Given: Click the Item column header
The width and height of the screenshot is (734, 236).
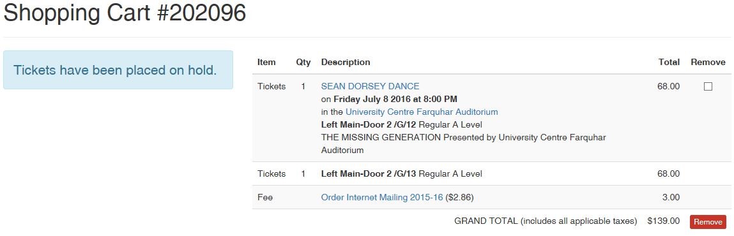Looking at the screenshot, I should (x=266, y=62).
